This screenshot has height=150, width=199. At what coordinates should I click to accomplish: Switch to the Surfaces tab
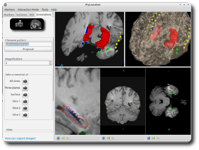[x=22, y=15]
